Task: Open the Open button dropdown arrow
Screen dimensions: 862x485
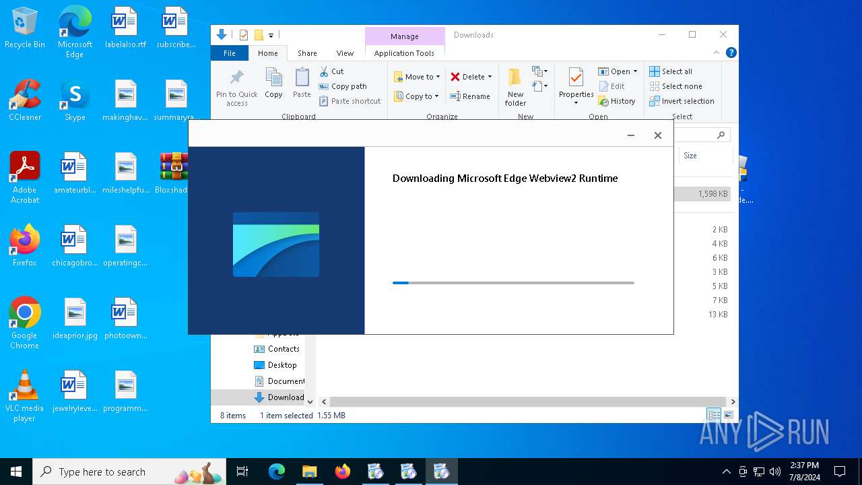Action: click(x=635, y=71)
